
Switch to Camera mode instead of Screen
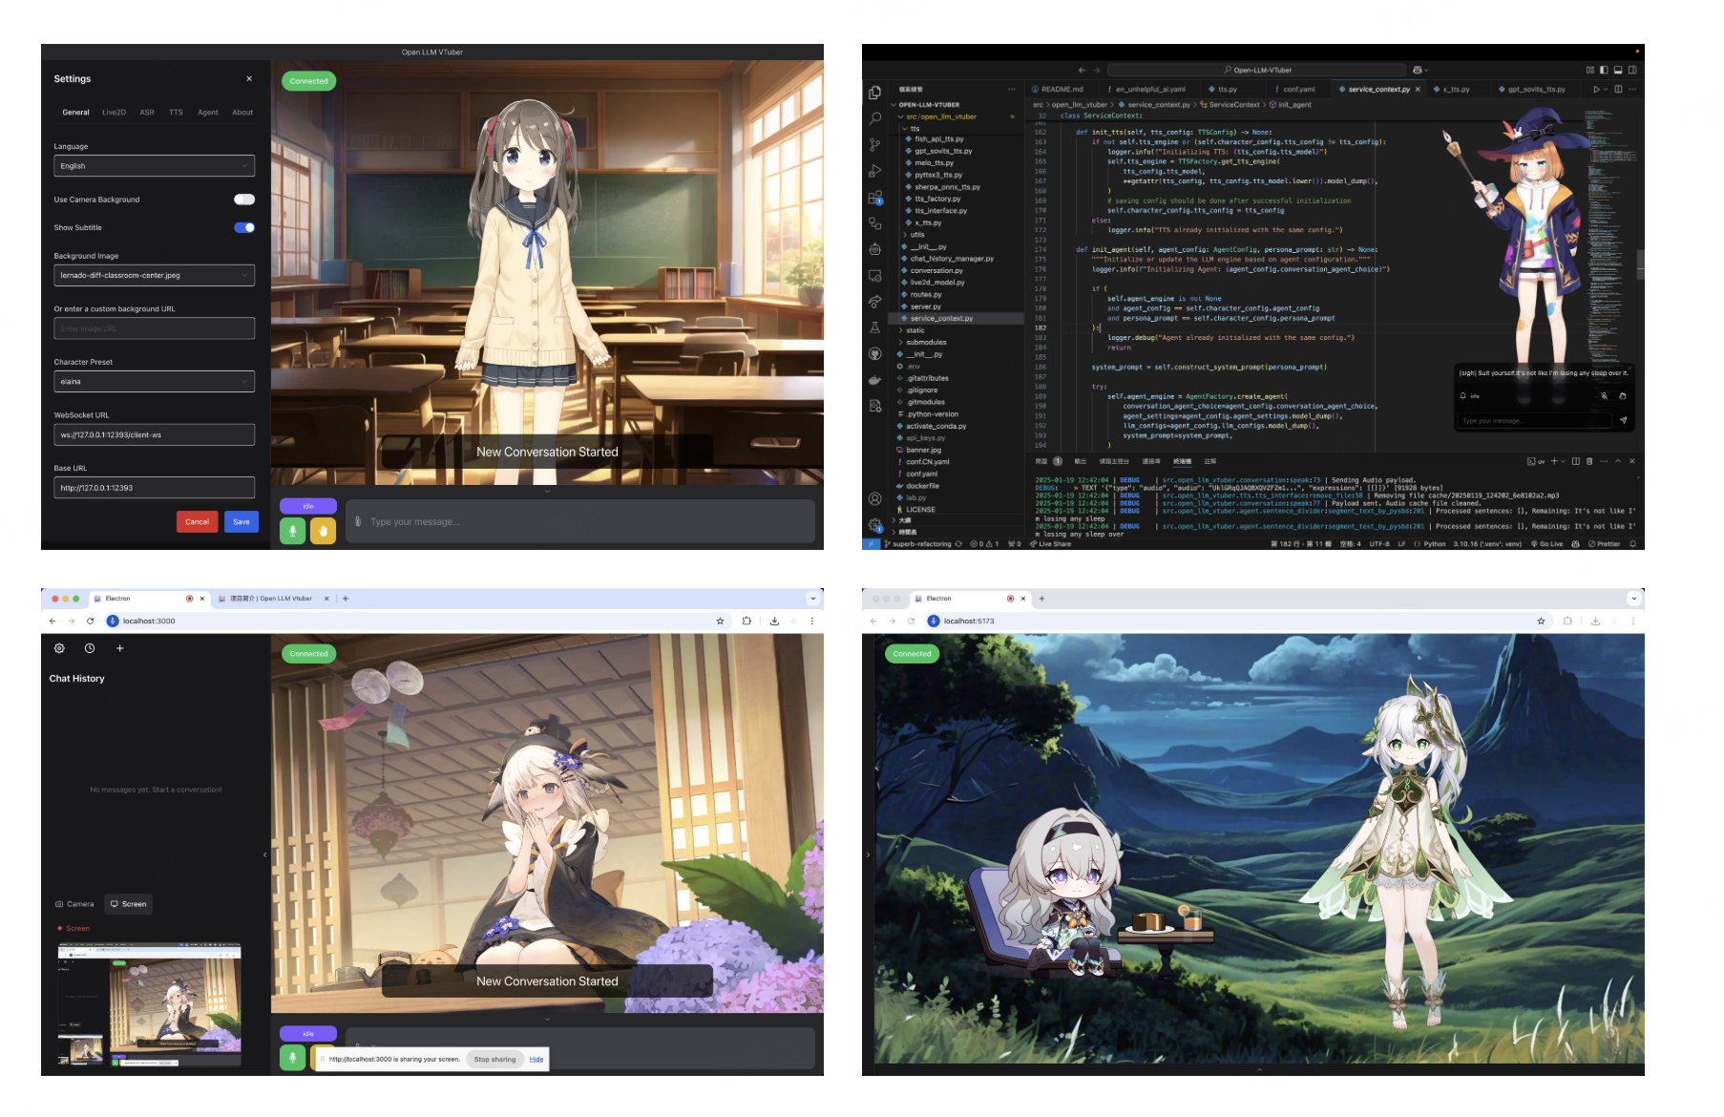(x=75, y=903)
